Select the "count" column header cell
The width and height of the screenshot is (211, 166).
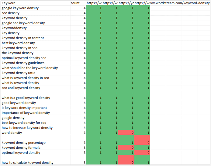click(x=78, y=3)
